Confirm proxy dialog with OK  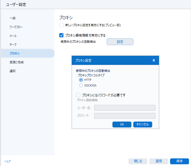coord(122,125)
